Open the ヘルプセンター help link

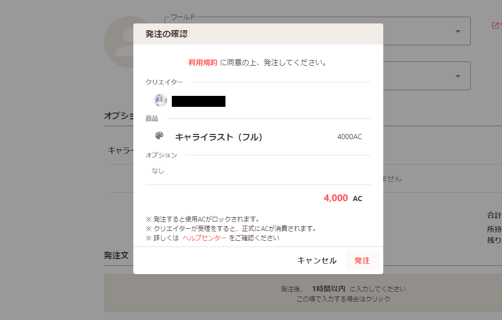(x=204, y=238)
